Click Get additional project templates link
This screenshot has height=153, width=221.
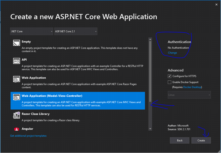28,136
